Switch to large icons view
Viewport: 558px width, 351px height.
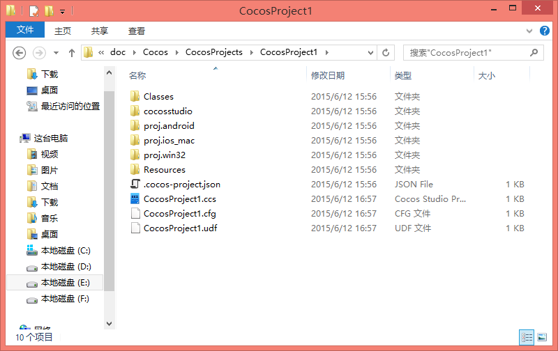[542, 337]
